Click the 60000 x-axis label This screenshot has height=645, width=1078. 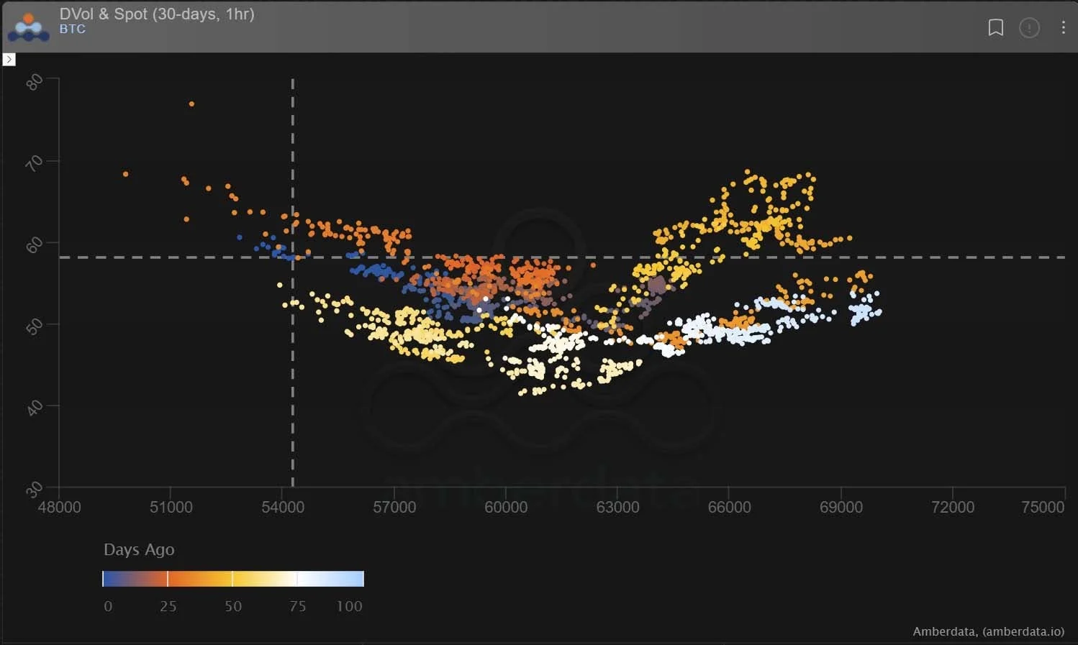click(x=506, y=507)
